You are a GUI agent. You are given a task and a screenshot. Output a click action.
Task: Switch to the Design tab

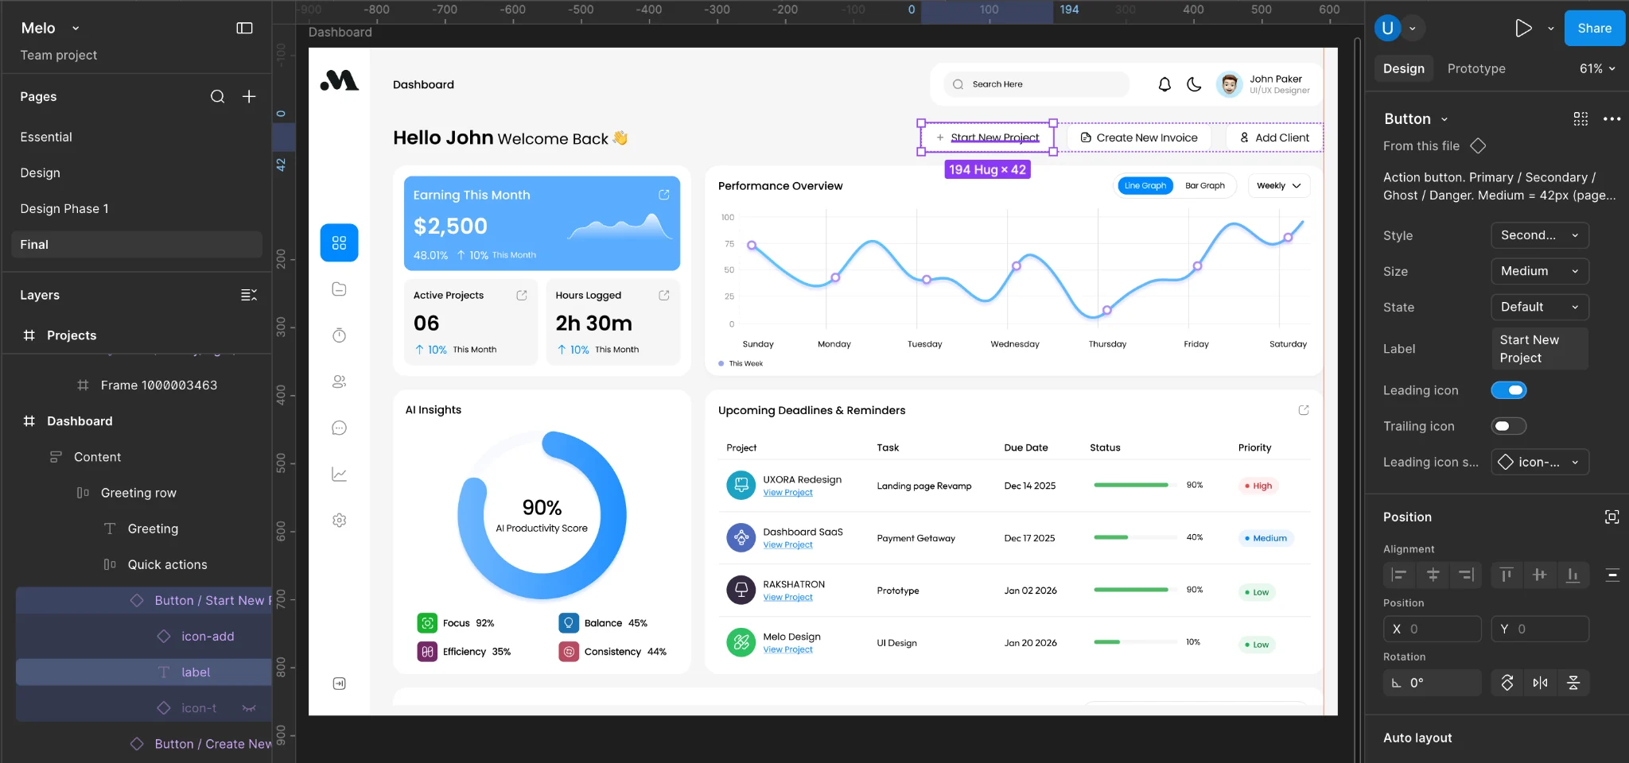[x=1404, y=68]
